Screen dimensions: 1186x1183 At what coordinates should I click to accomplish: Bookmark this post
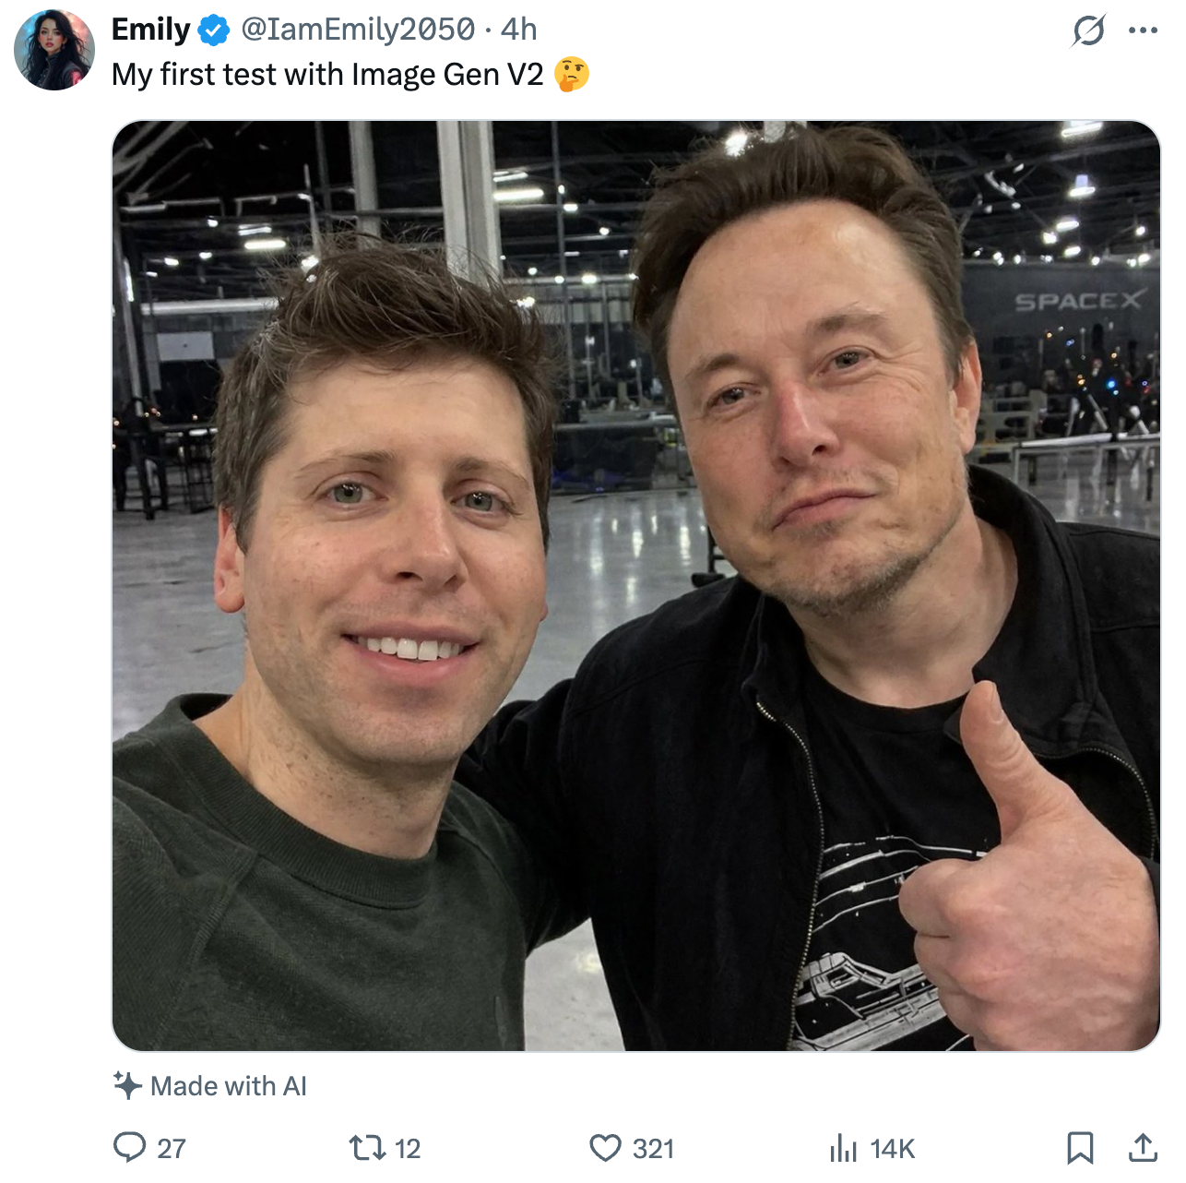point(1080,1148)
